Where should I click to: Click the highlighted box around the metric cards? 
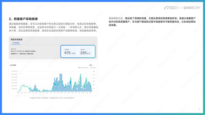pyautogui.click(x=78, y=51)
